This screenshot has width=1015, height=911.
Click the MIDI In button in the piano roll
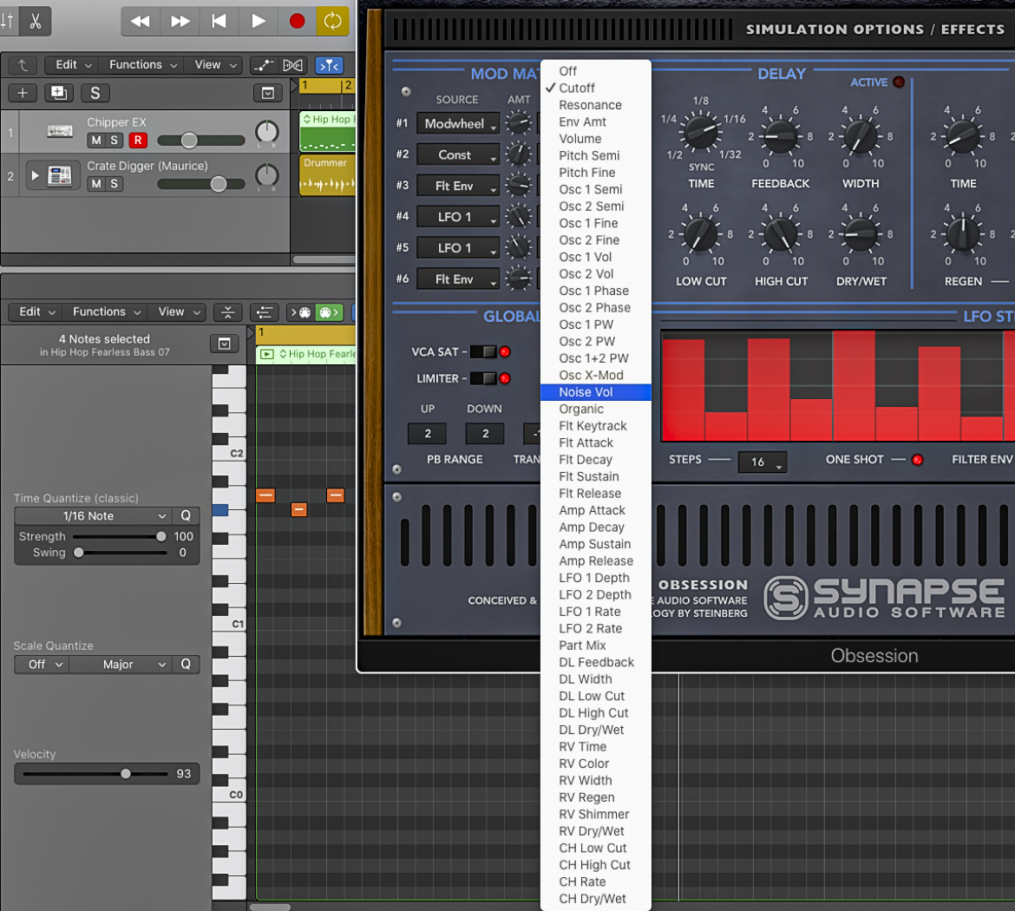tap(299, 312)
